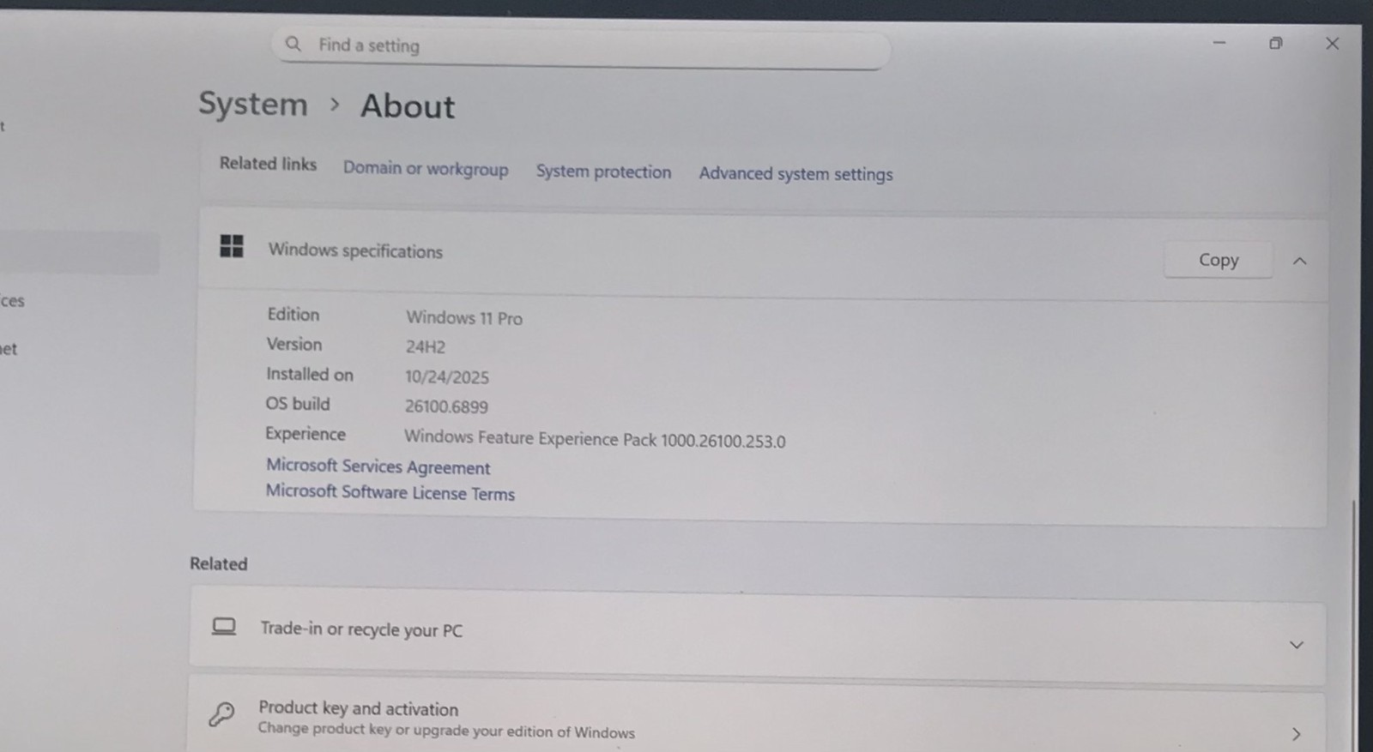Viewport: 1373px width, 752px height.
Task: Go back to System in breadcrumb
Action: tap(253, 104)
